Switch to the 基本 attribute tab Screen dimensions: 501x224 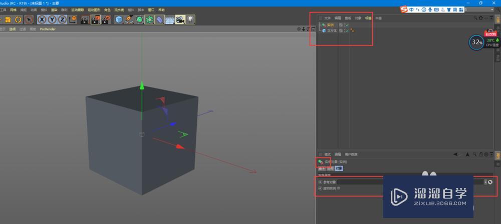click(322, 168)
